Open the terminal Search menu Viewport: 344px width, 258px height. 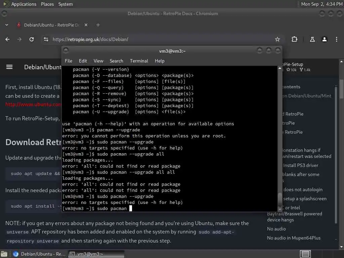click(x=116, y=61)
